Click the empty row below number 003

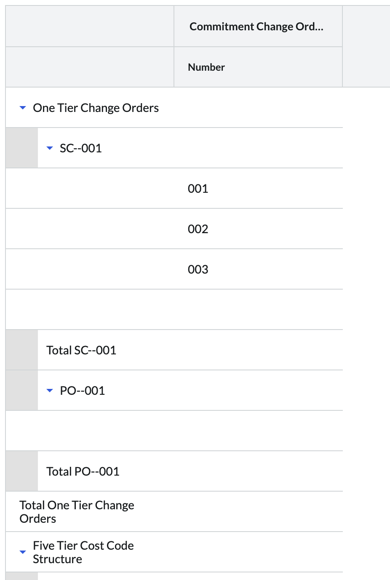pyautogui.click(x=174, y=309)
